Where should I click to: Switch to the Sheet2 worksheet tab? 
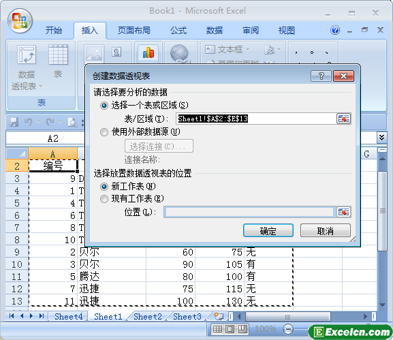pyautogui.click(x=148, y=317)
